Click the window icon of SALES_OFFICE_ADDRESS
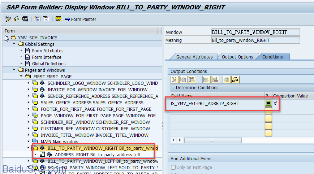Viewport: 314px width, 174px height. click(35, 103)
